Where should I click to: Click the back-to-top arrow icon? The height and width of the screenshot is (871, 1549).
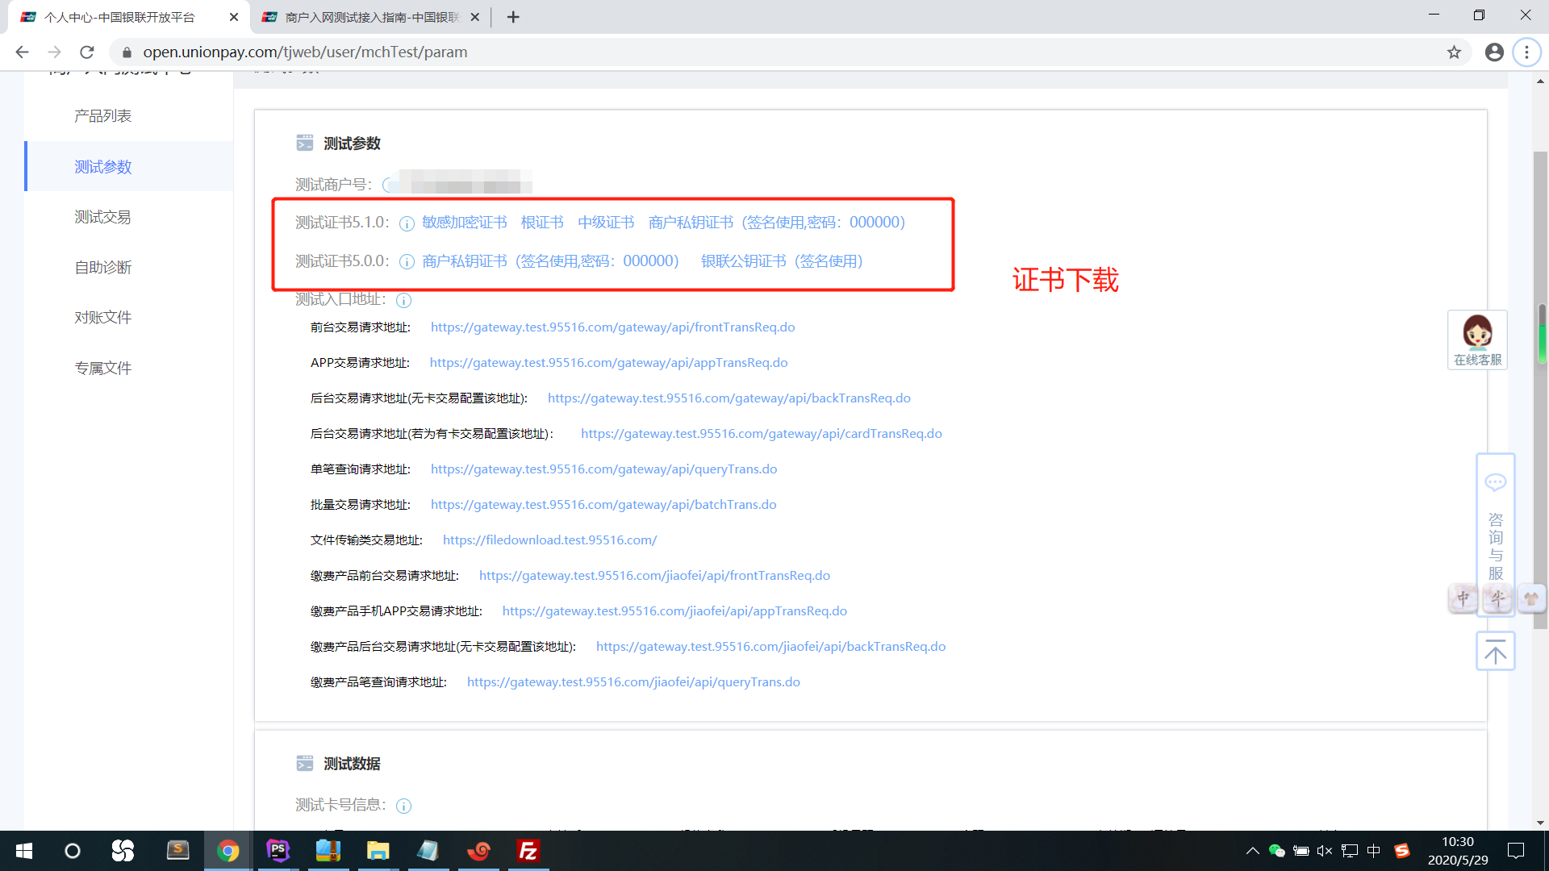click(x=1496, y=650)
